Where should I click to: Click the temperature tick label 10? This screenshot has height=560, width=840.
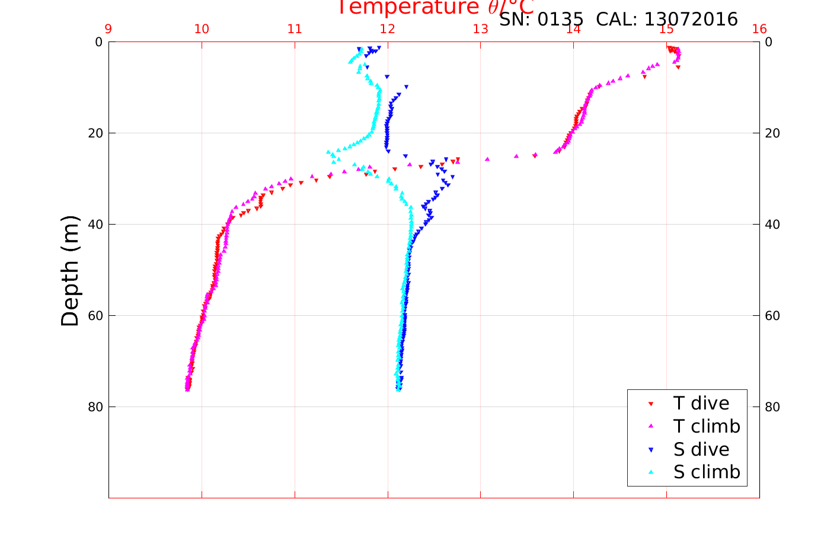click(x=202, y=29)
